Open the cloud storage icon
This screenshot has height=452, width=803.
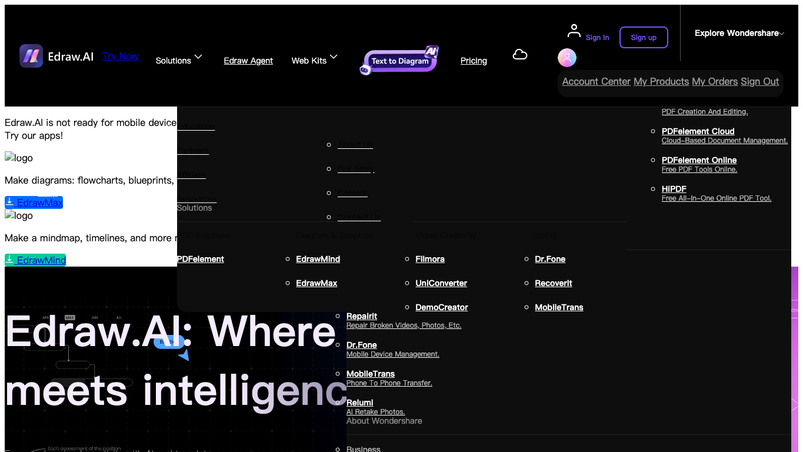pyautogui.click(x=519, y=55)
